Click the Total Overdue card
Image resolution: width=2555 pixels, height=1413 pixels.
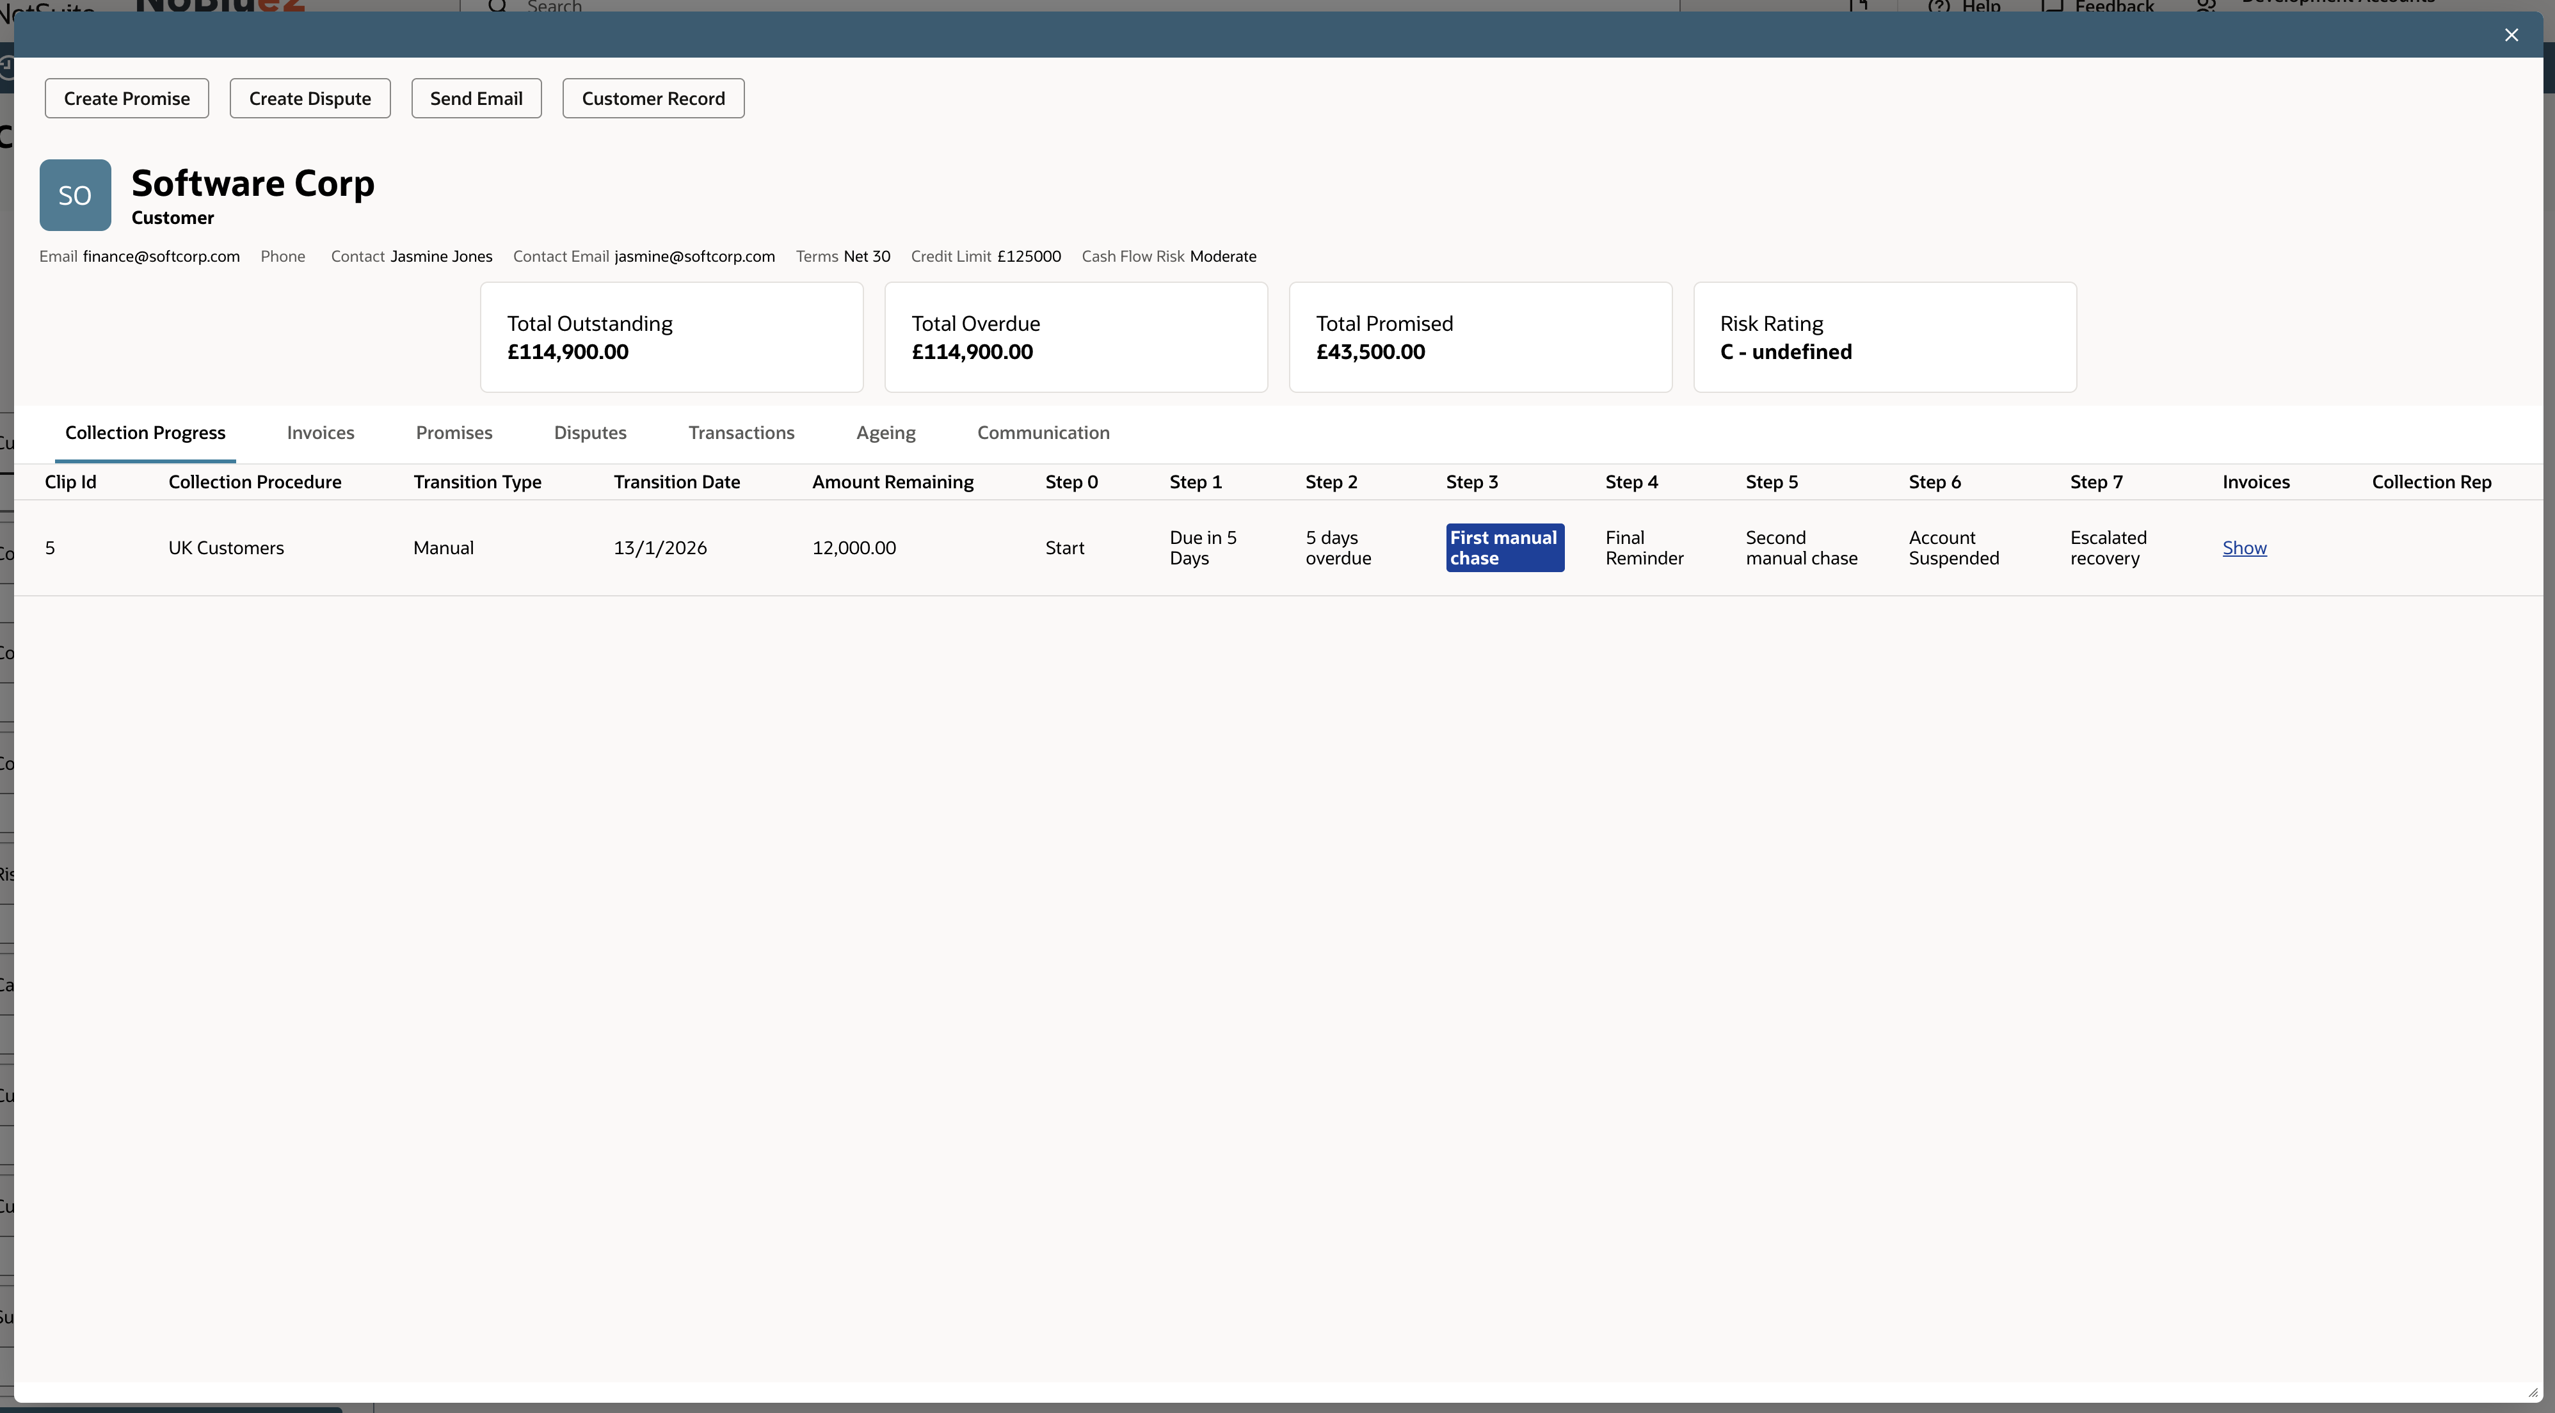[x=1076, y=337]
